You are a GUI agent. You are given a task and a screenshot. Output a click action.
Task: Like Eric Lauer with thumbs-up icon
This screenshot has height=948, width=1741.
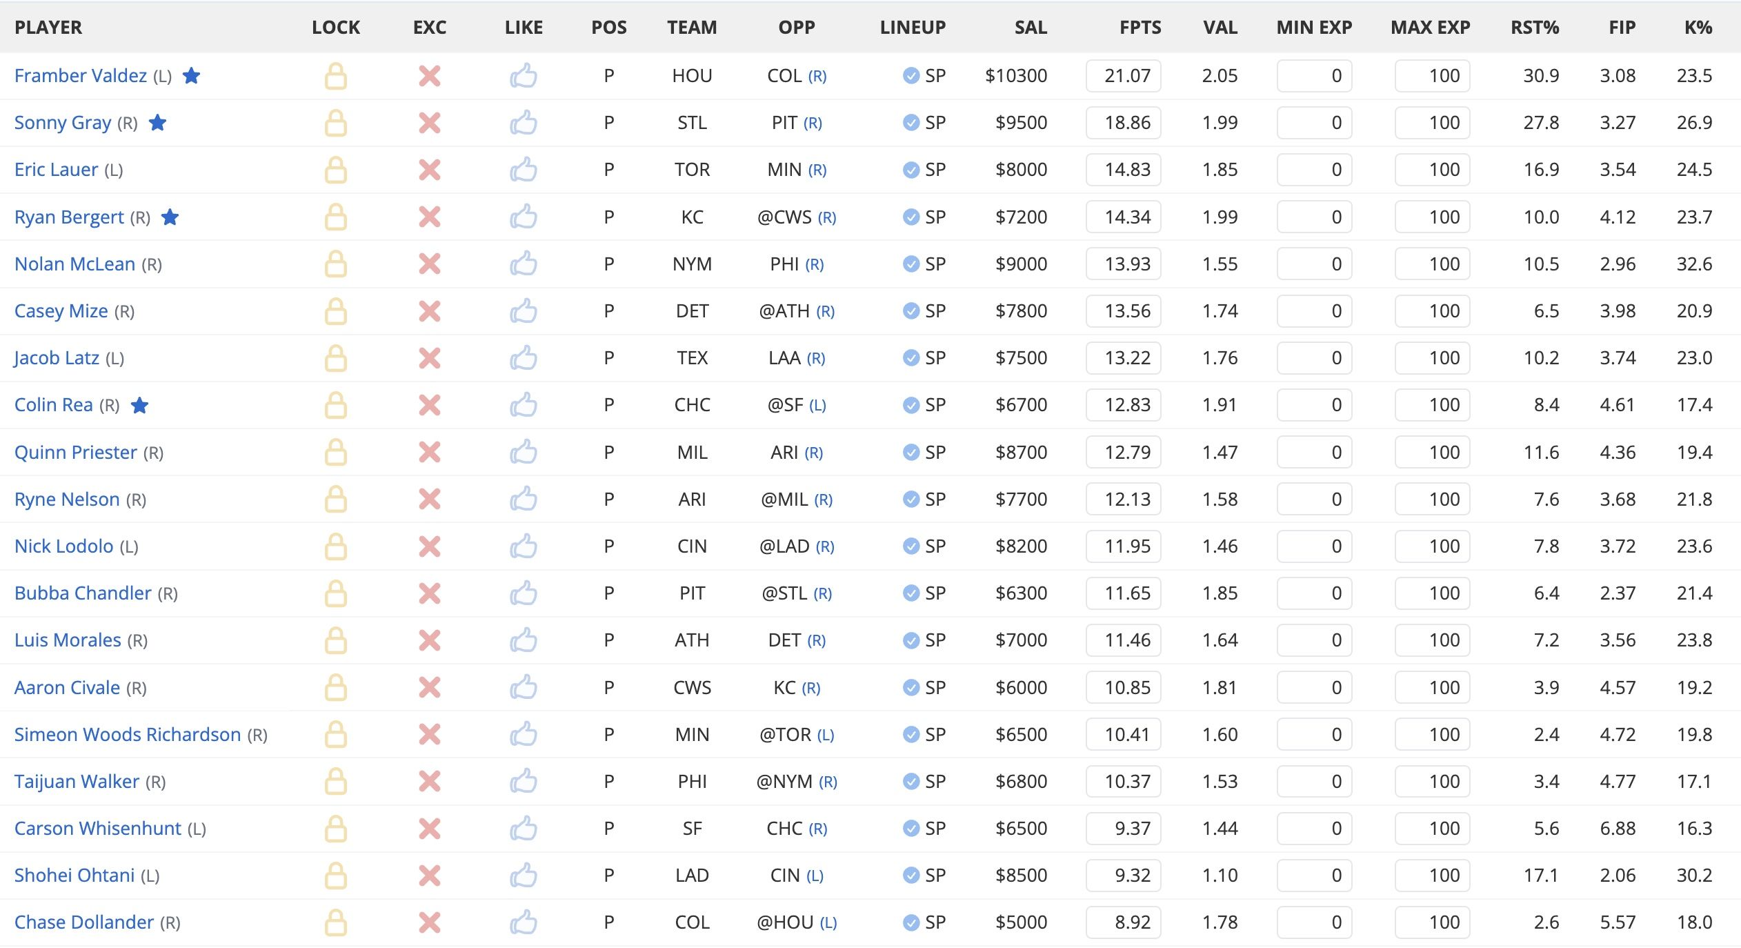[524, 169]
